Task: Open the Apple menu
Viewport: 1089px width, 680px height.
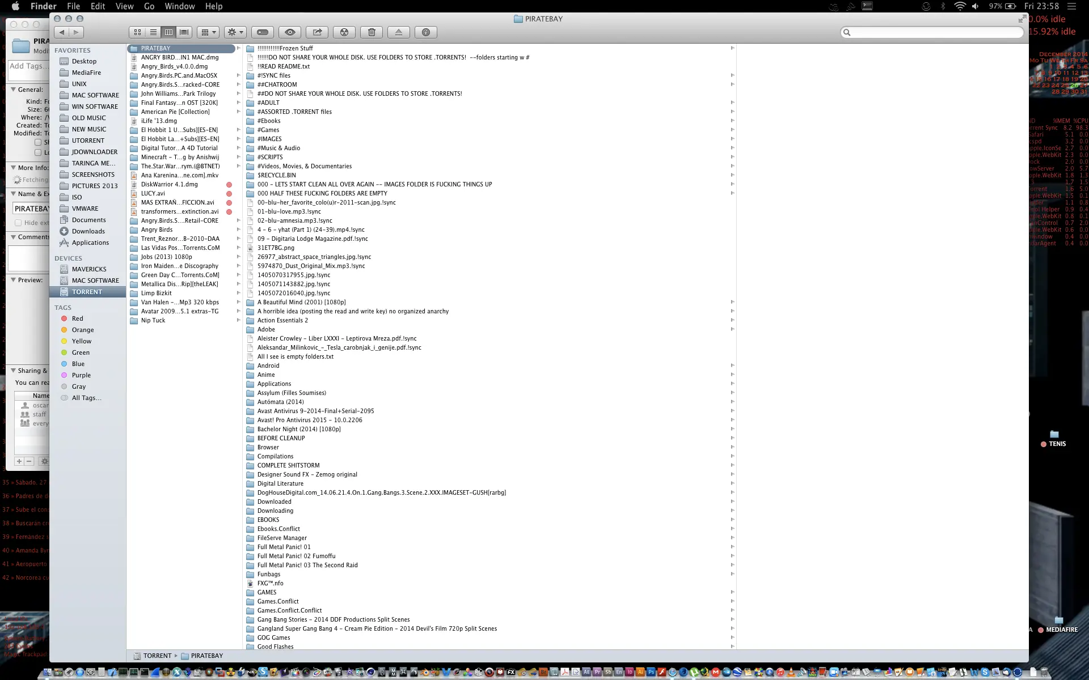Action: 16,6
